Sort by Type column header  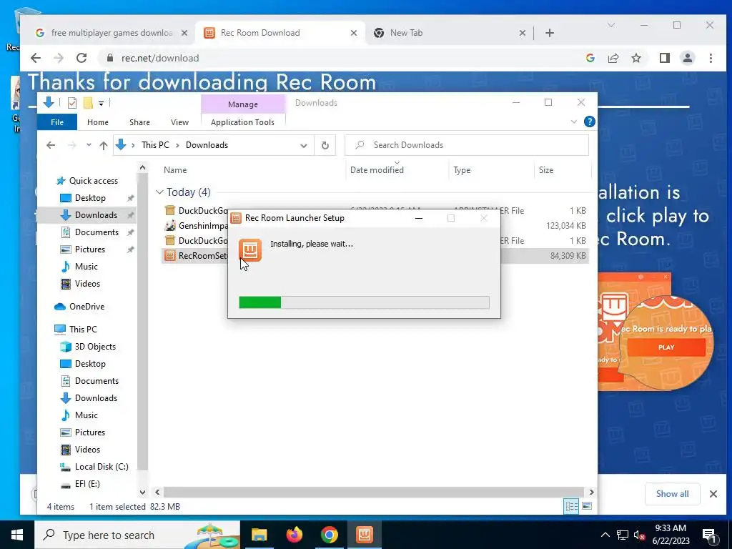[462, 170]
